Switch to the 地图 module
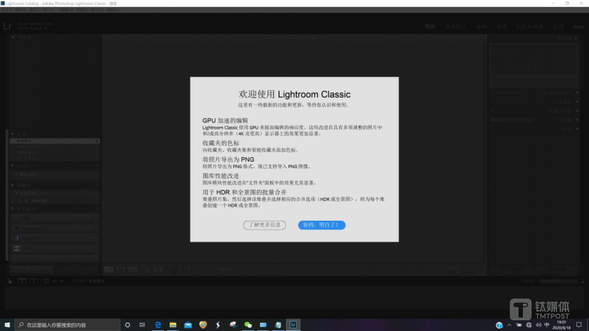589x331 pixels. [482, 27]
